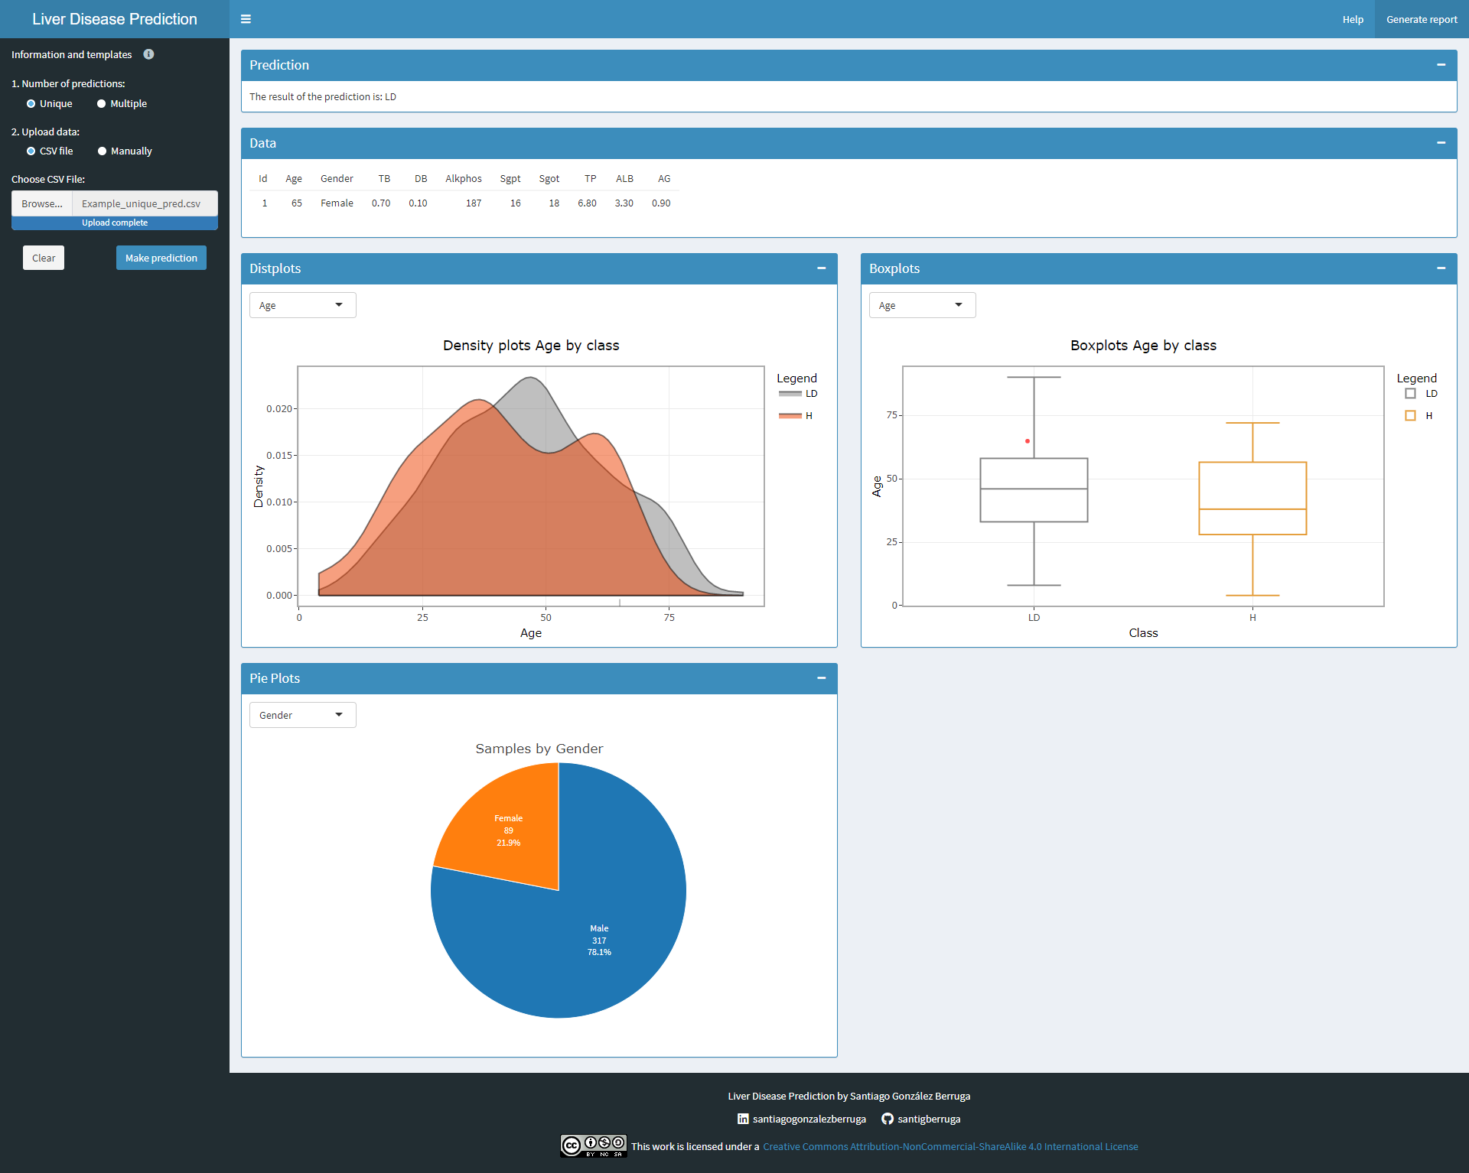This screenshot has height=1173, width=1469.
Task: Collapse the Data panel with minus icon
Action: click(1441, 143)
